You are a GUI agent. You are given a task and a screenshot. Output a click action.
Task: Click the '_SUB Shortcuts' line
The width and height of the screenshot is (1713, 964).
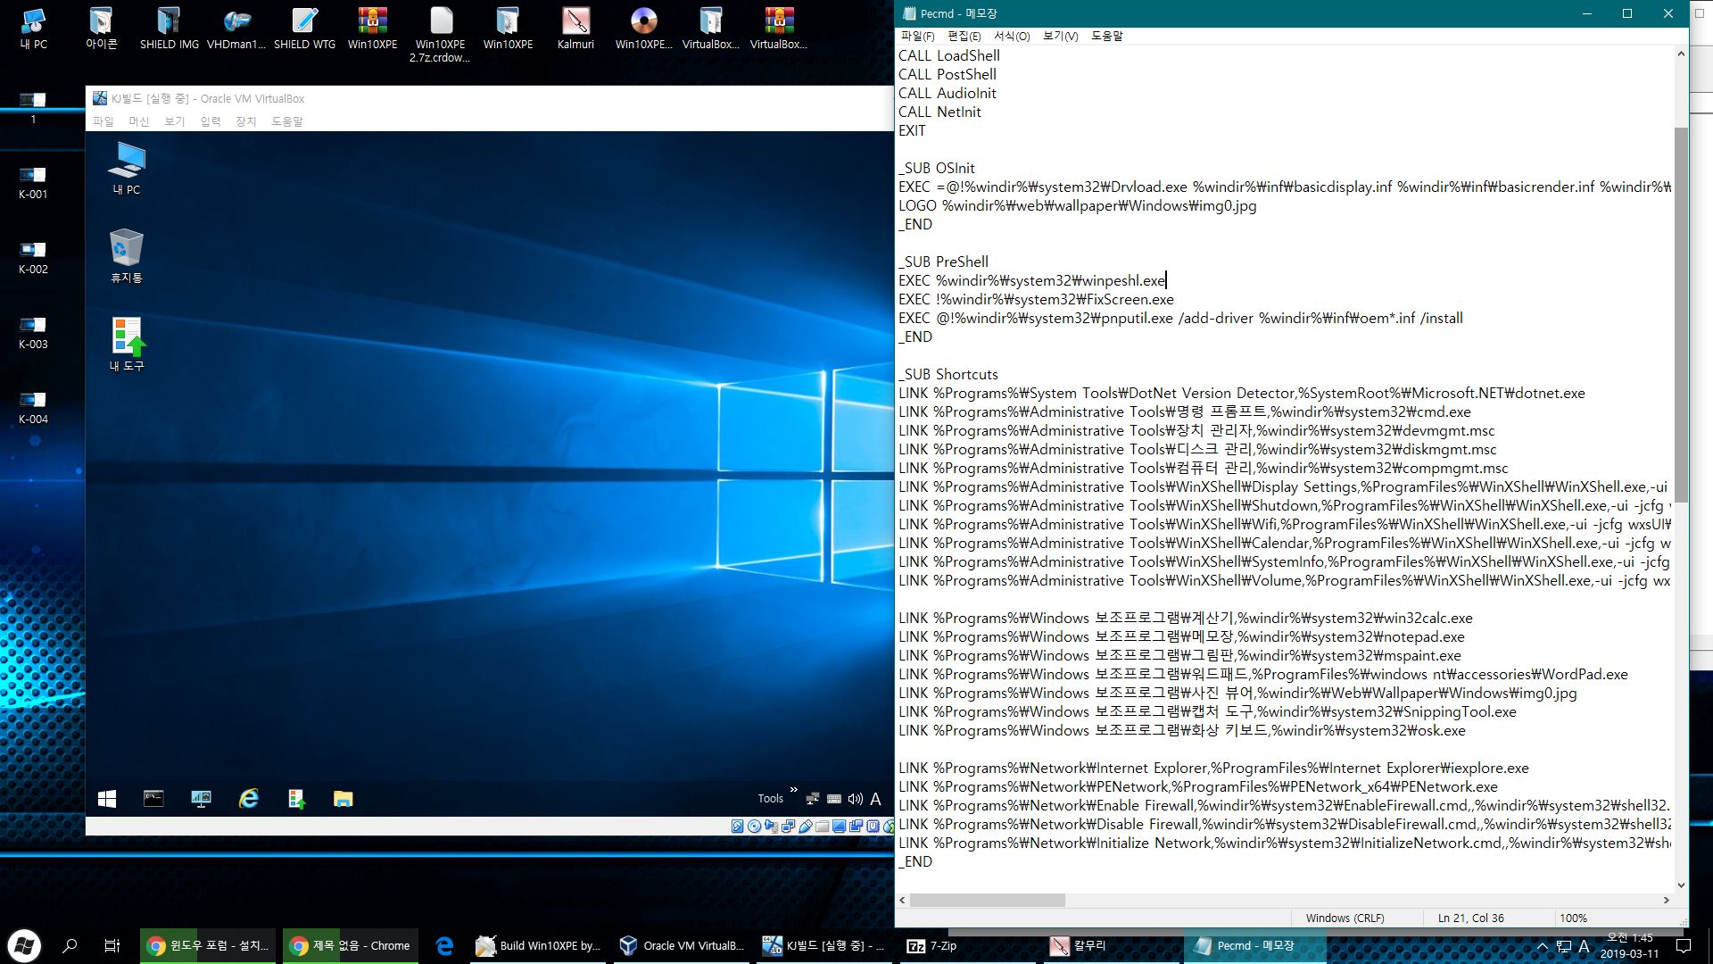click(948, 374)
